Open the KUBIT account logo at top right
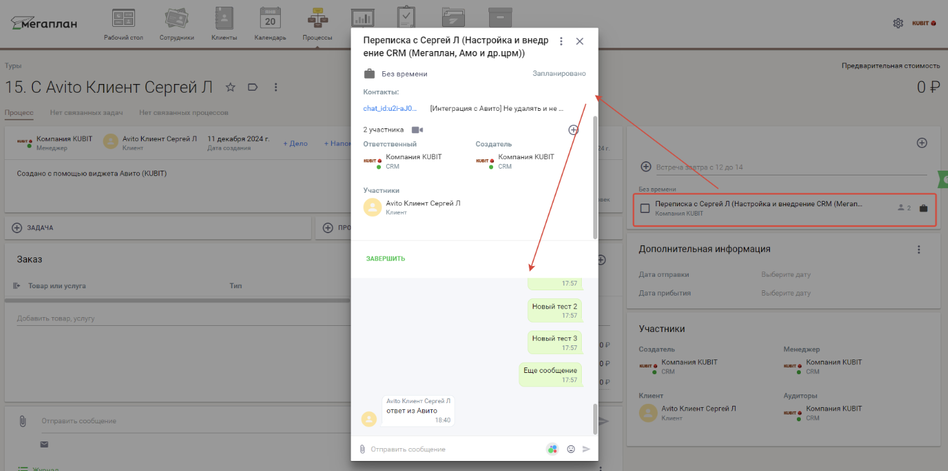The height and width of the screenshot is (471, 948). point(924,24)
